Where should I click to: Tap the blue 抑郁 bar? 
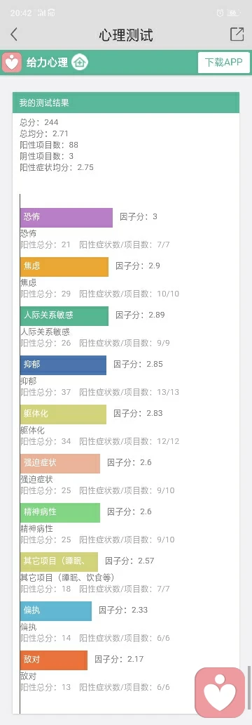coord(63,365)
